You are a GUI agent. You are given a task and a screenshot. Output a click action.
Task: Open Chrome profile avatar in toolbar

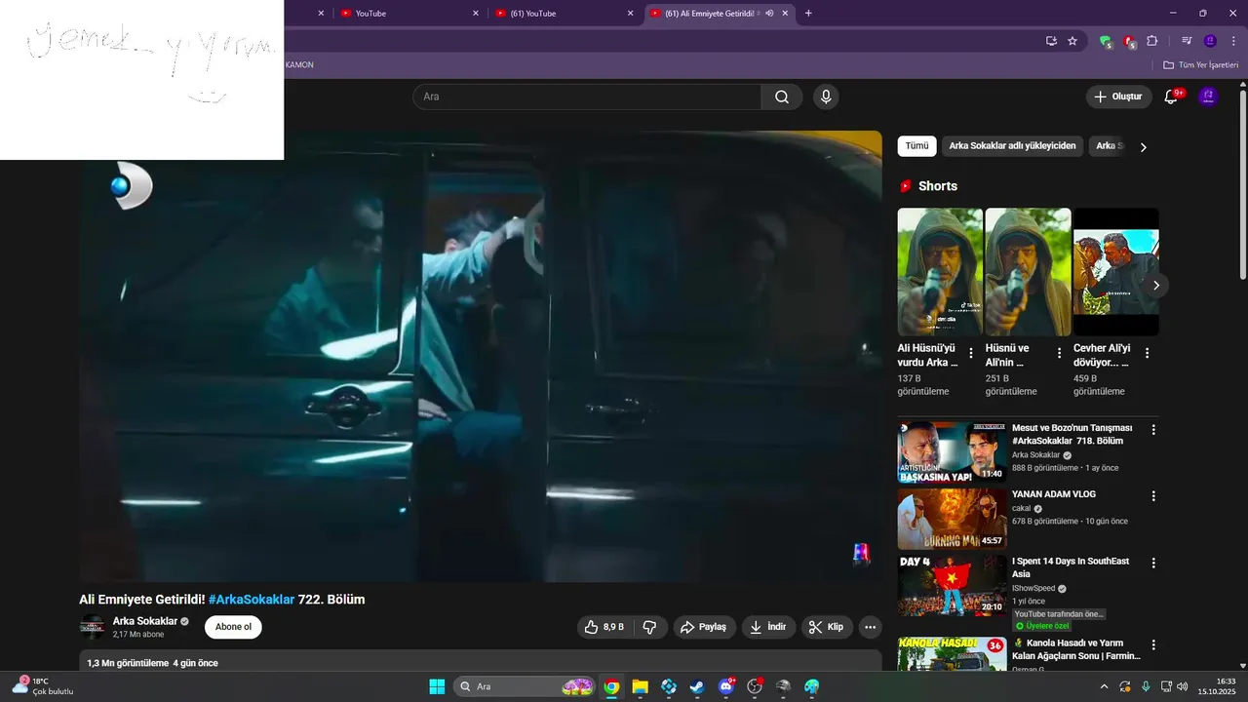(x=1210, y=41)
